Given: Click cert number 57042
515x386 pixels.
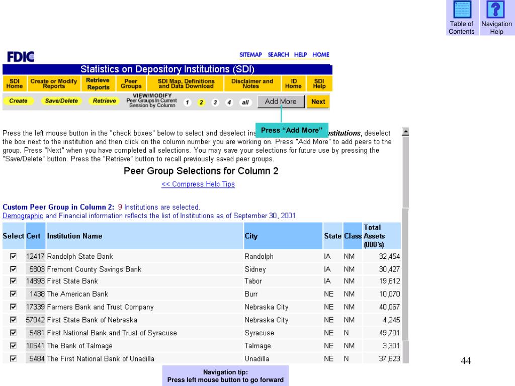Looking at the screenshot, I should 35,320.
